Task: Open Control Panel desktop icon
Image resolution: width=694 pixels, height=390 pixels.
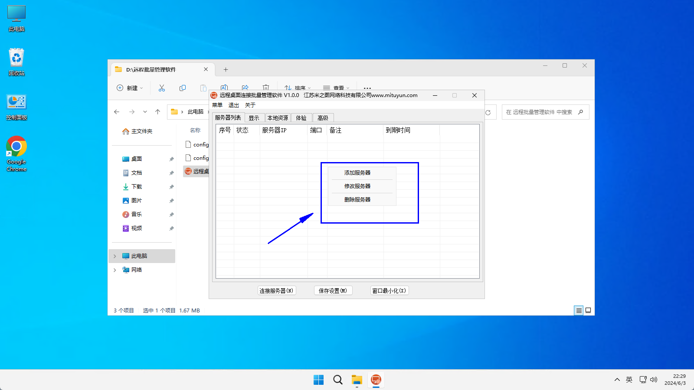Action: coord(16,107)
